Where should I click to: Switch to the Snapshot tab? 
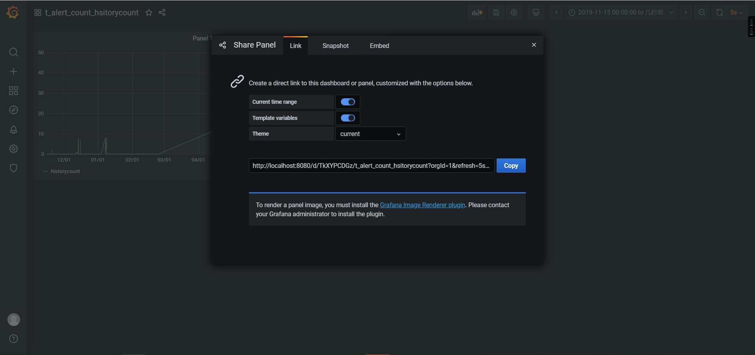[335, 45]
